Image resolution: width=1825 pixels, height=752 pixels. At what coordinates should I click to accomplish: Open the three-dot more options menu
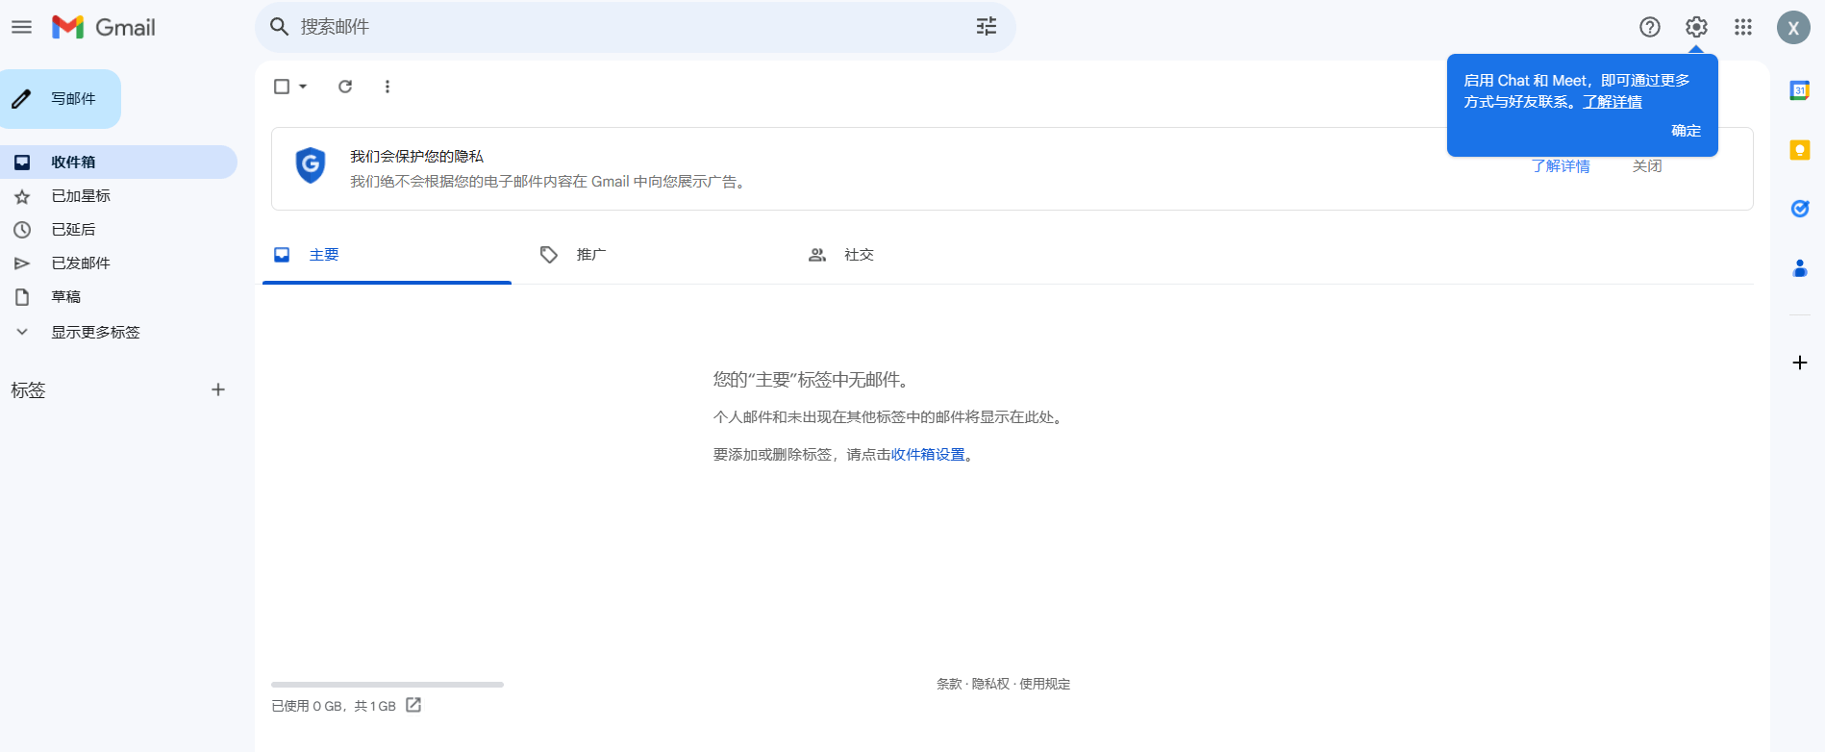[387, 87]
